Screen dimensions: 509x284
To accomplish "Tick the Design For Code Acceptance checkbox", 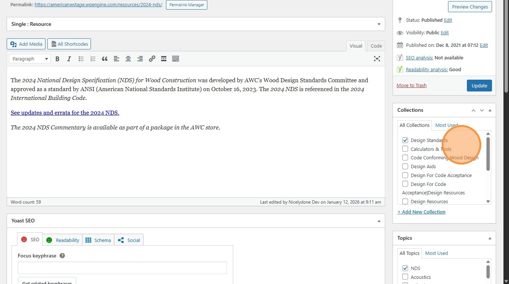I will tap(405, 175).
